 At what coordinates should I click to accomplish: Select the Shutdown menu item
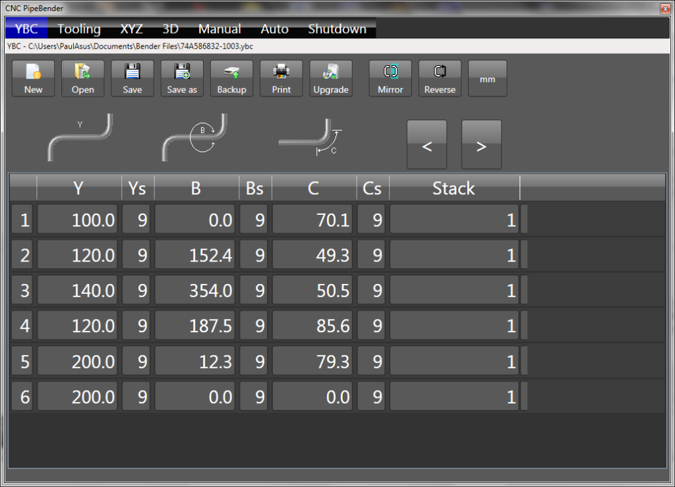[x=337, y=29]
